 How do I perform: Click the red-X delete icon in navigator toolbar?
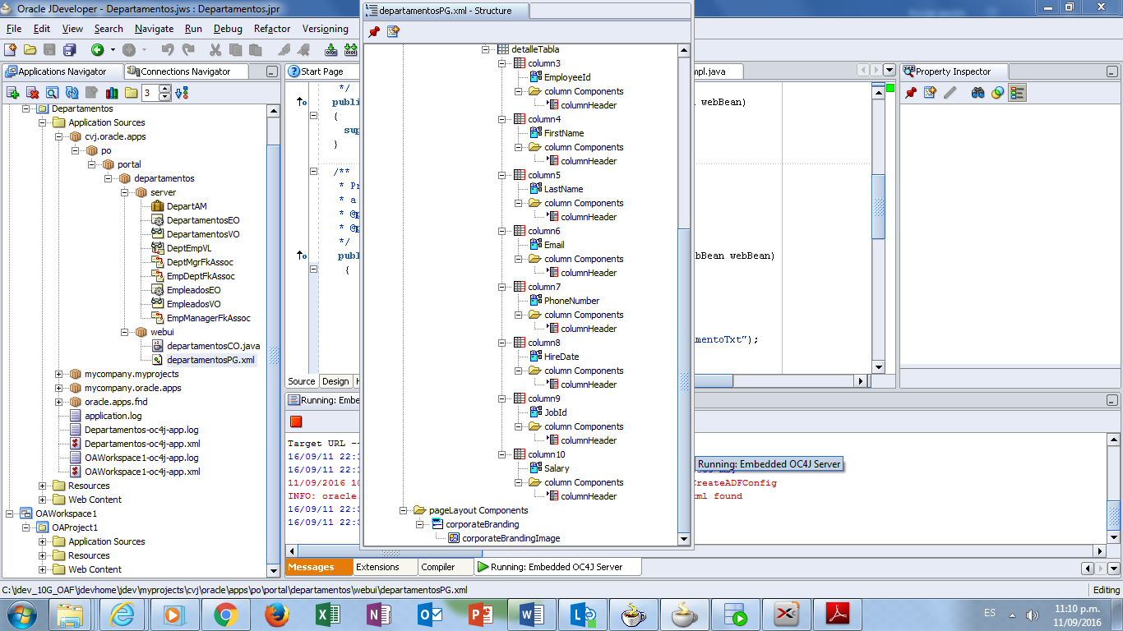point(33,93)
